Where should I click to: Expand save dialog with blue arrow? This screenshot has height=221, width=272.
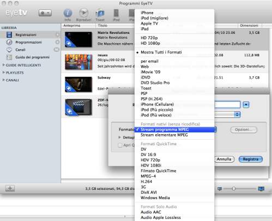pos(246,105)
